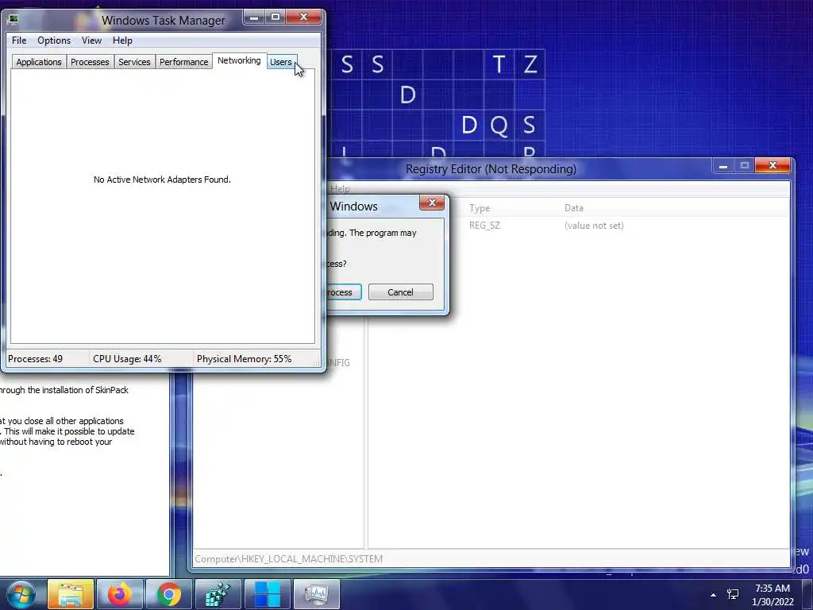The width and height of the screenshot is (813, 610).
Task: Switch to the Applications tab
Action: pyautogui.click(x=39, y=62)
